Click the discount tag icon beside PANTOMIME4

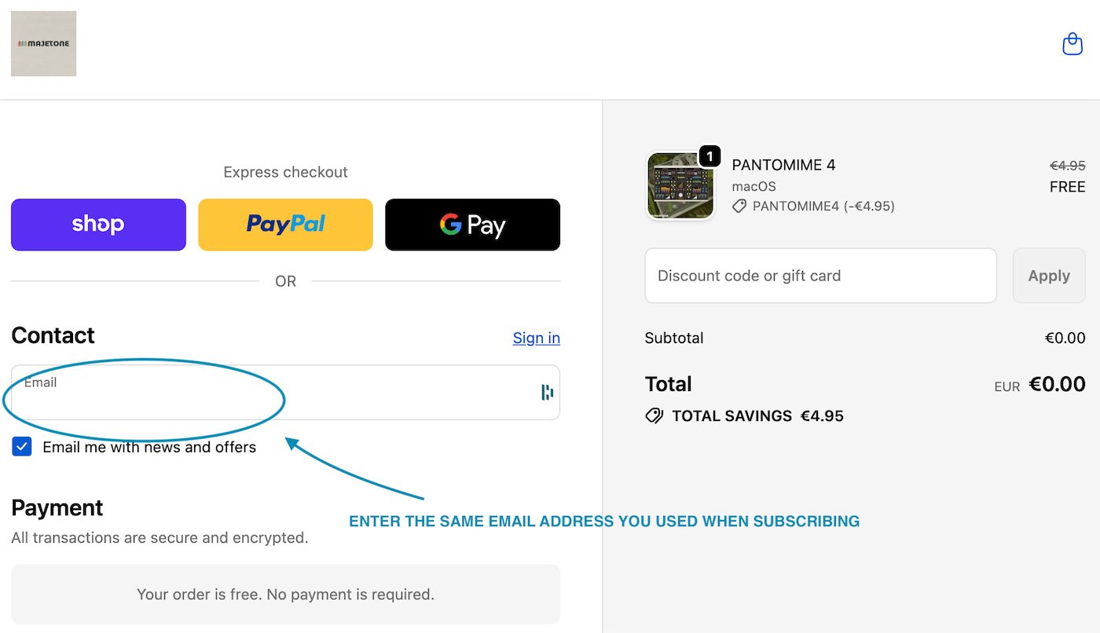click(x=739, y=206)
